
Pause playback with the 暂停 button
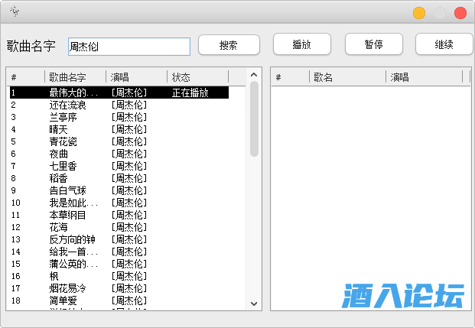click(373, 44)
